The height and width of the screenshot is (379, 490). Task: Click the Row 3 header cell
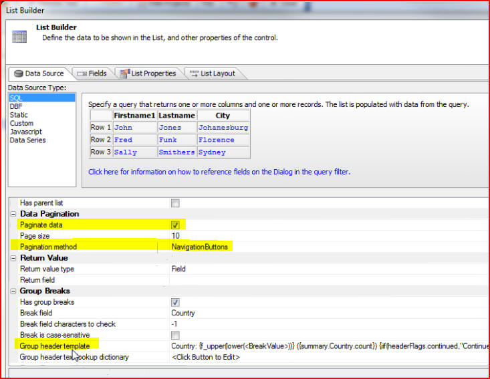coord(101,152)
